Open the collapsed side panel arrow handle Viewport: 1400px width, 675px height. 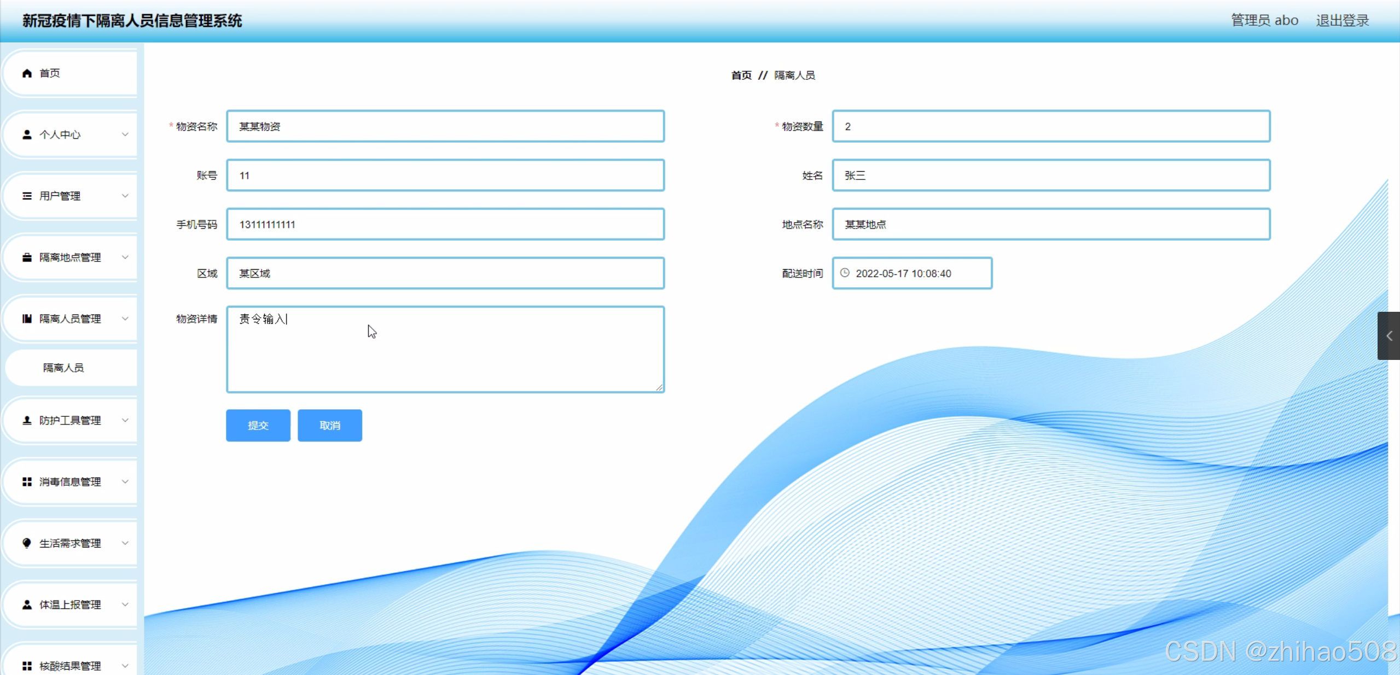click(x=1389, y=336)
